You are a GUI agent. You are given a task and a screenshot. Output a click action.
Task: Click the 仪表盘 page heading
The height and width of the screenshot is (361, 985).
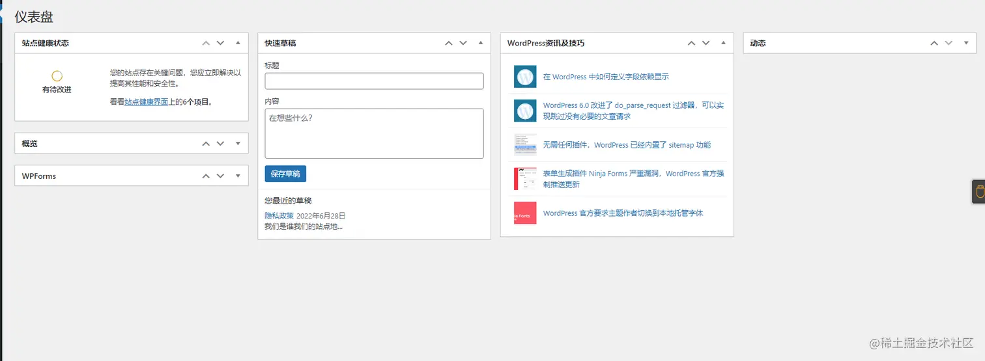(34, 17)
